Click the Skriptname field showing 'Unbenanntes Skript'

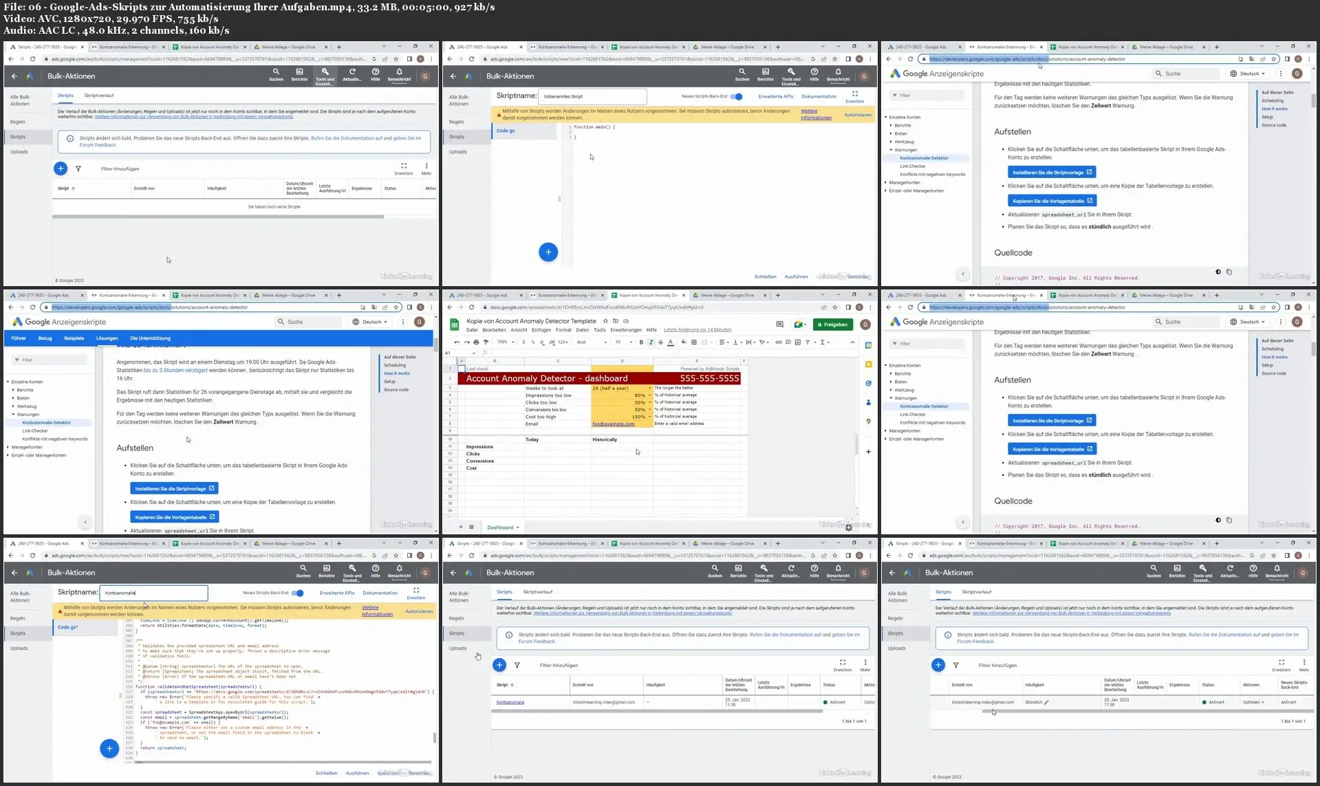point(592,96)
